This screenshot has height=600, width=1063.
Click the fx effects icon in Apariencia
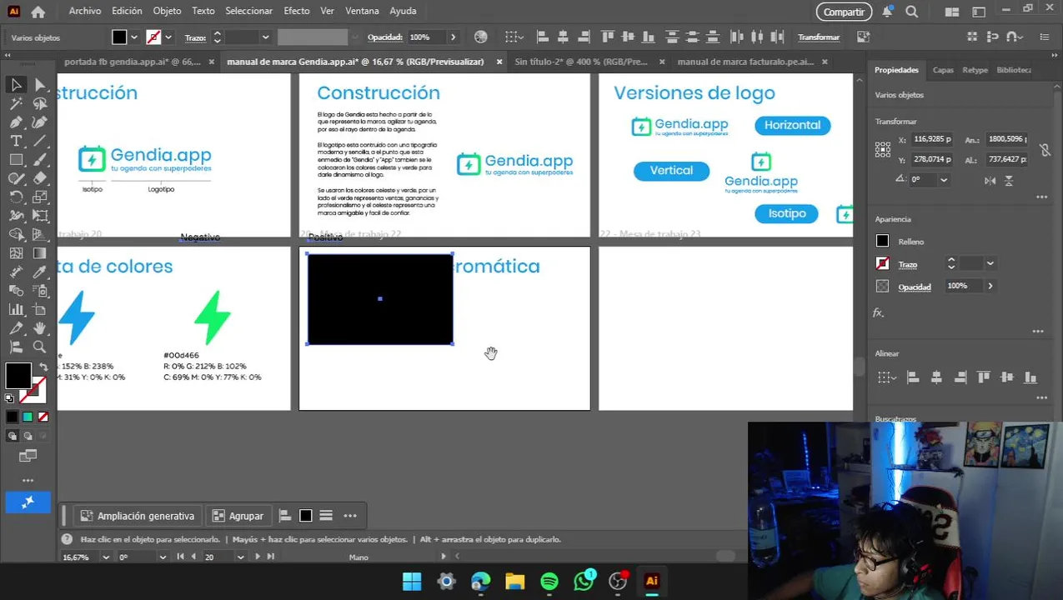(x=878, y=312)
